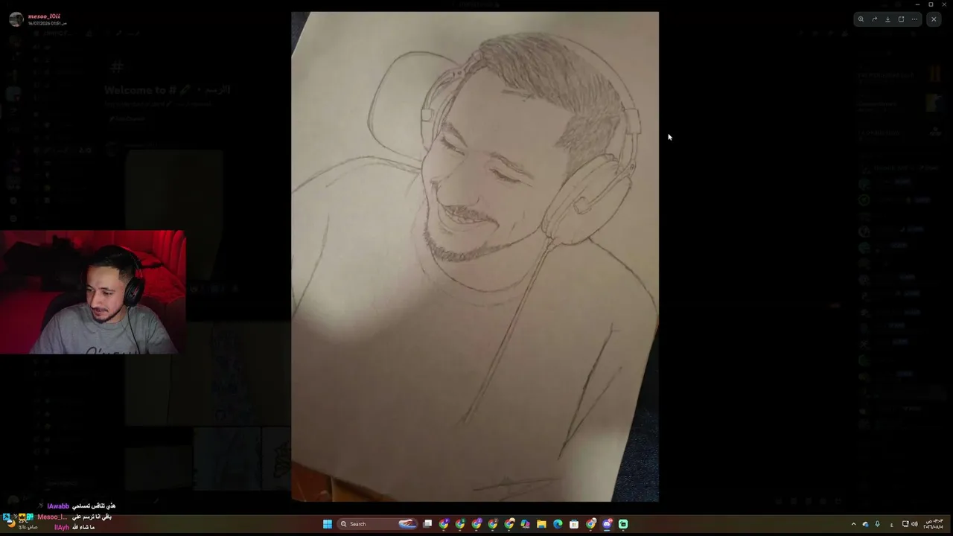Open the image in browser
Viewport: 953px width, 536px height.
tap(901, 19)
